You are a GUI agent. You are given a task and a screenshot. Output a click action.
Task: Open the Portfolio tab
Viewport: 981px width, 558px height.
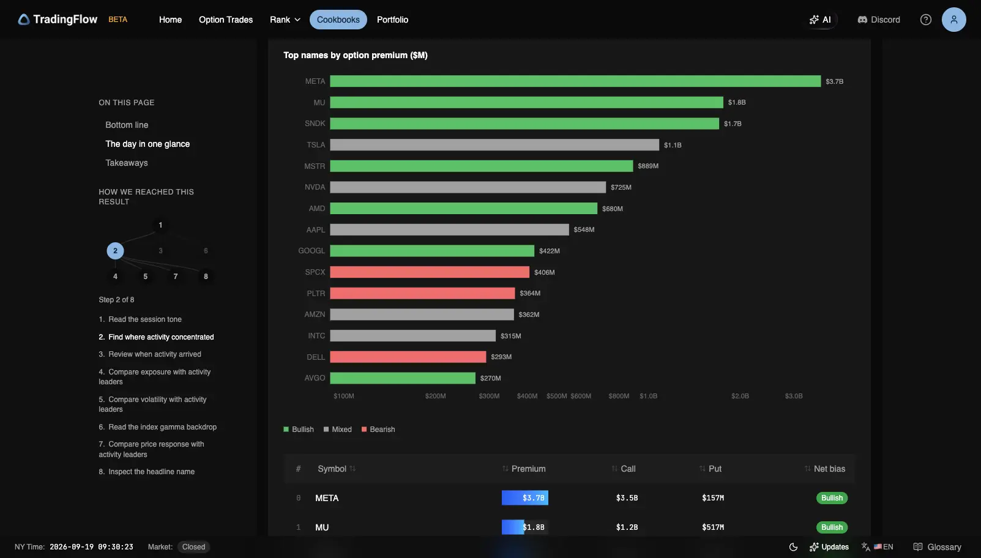tap(392, 20)
